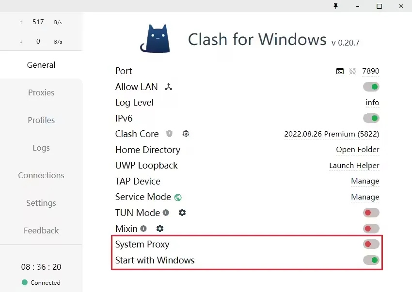The width and height of the screenshot is (412, 292).
Task: Open Mixin gear settings
Action: point(160,229)
